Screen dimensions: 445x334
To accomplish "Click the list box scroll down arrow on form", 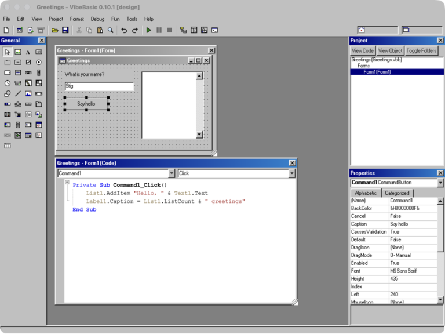I will pyautogui.click(x=199, y=135).
